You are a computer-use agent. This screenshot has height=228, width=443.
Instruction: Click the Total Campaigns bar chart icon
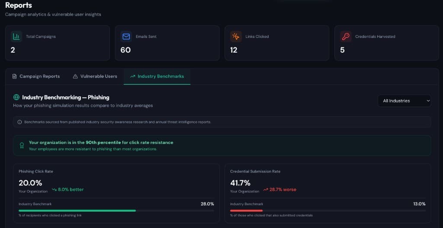(x=16, y=37)
